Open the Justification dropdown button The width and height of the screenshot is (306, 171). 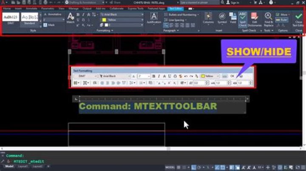tap(154, 19)
